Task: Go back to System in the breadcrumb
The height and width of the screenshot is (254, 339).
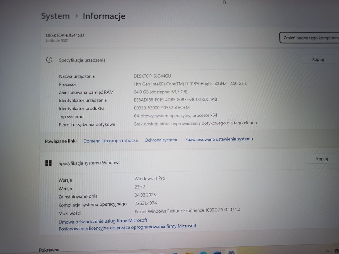Action: 55,16
